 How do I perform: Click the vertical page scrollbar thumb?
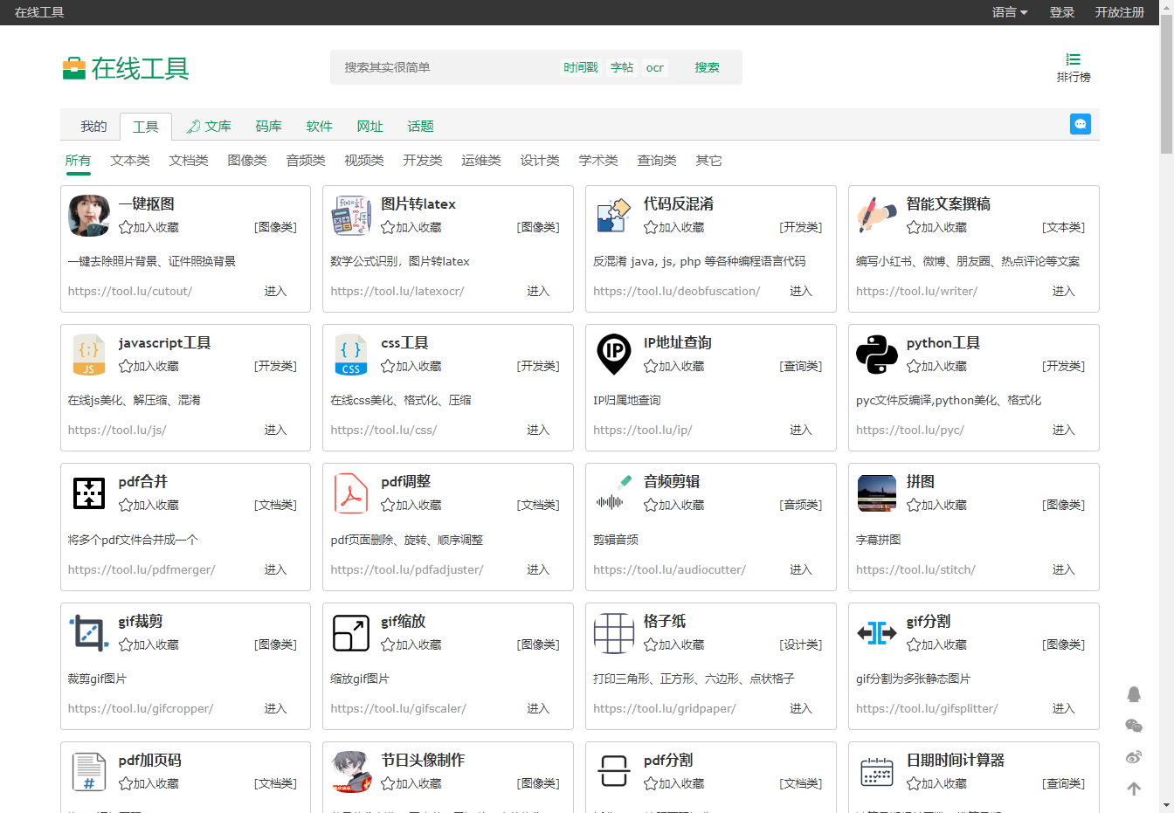click(1166, 84)
